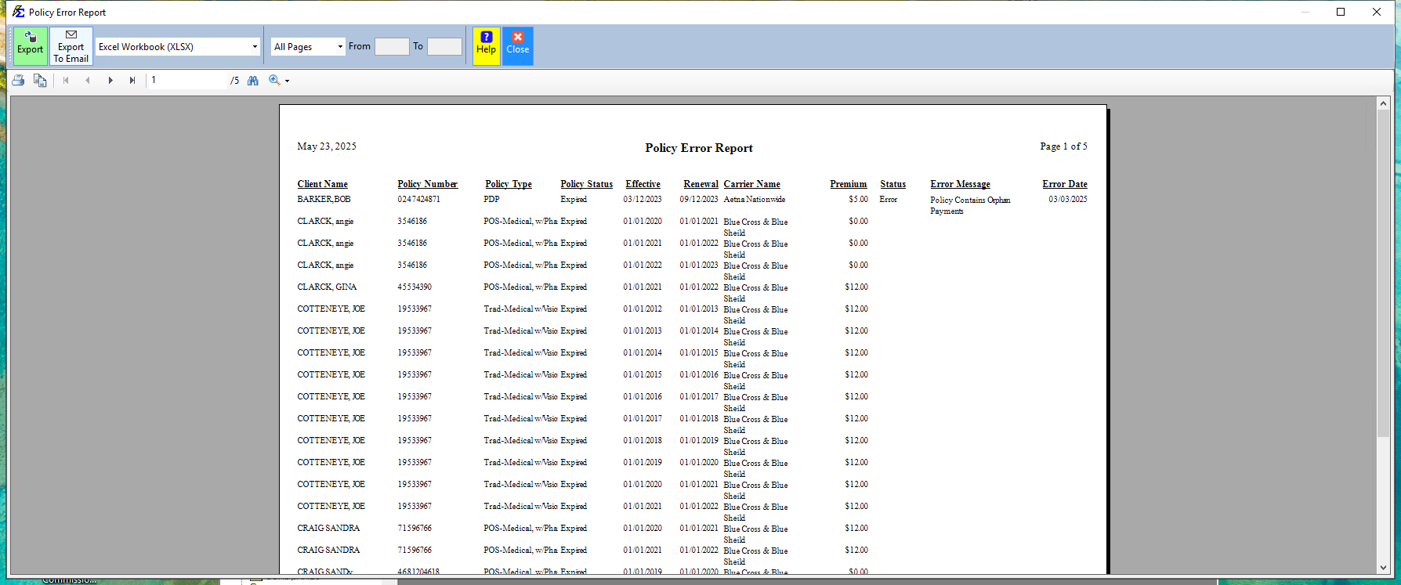Click the blue Close button

(517, 46)
